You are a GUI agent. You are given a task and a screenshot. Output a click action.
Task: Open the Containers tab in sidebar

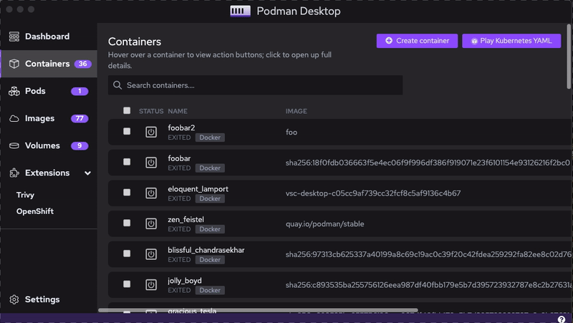[47, 64]
